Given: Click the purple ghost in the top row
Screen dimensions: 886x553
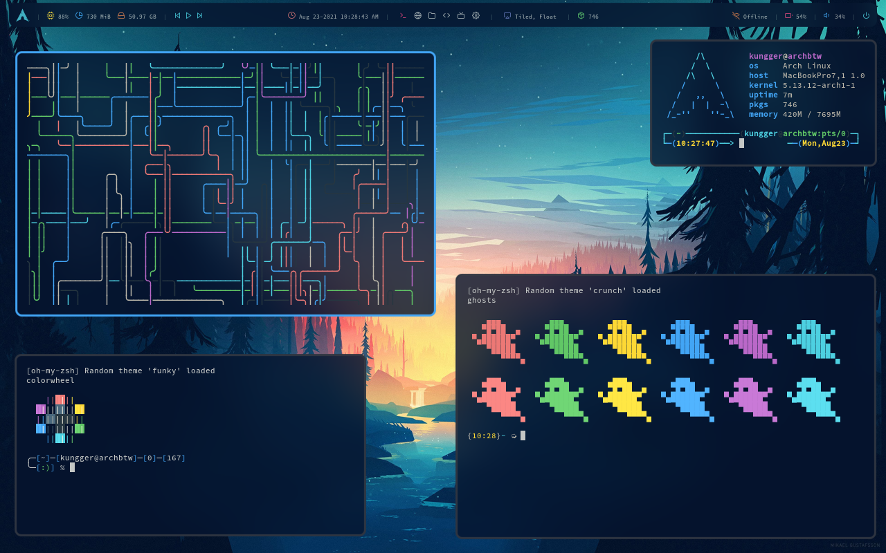Looking at the screenshot, I should (x=750, y=341).
